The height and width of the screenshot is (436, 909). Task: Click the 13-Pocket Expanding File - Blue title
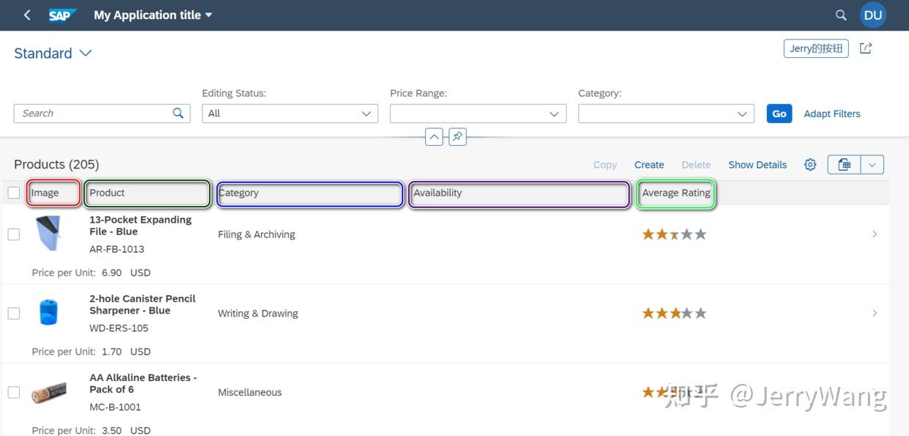pos(141,226)
